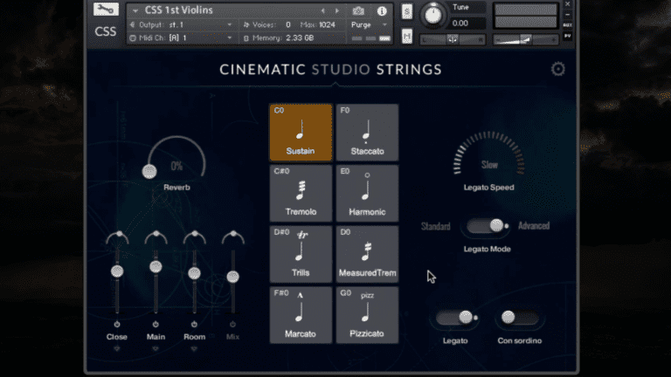Open CSS settings gear icon
Screen dimensions: 671x377
click(x=557, y=69)
